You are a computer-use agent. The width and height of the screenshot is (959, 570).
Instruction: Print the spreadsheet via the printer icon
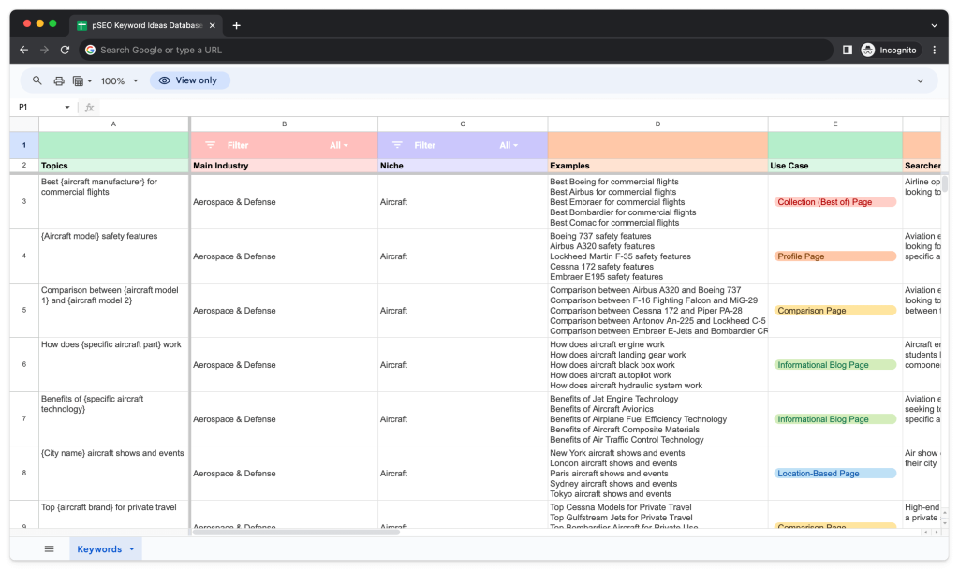(x=59, y=80)
